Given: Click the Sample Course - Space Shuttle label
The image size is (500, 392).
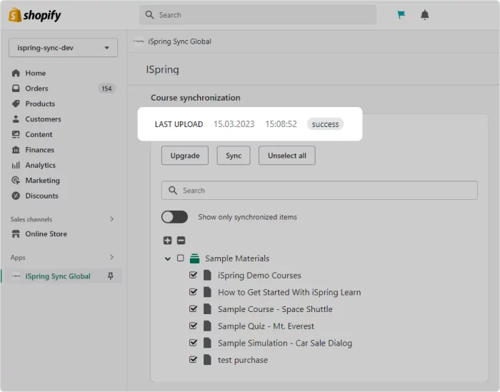Looking at the screenshot, I should 275,309.
